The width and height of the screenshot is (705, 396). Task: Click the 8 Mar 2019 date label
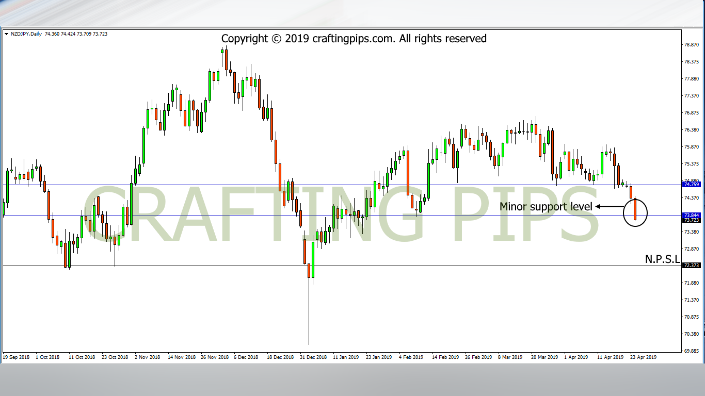coord(511,357)
